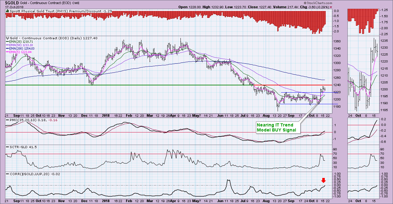Click the SCTR-GLD 41.5 indicator label
Viewport: 393px width, 204px height.
point(19,147)
